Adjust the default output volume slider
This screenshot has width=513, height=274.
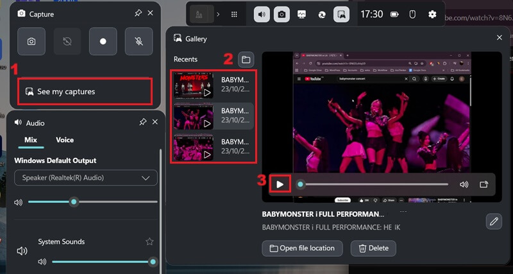pos(92,201)
